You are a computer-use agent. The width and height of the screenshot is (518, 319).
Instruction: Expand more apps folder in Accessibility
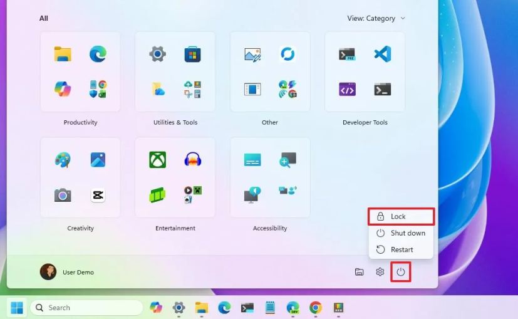click(287, 191)
